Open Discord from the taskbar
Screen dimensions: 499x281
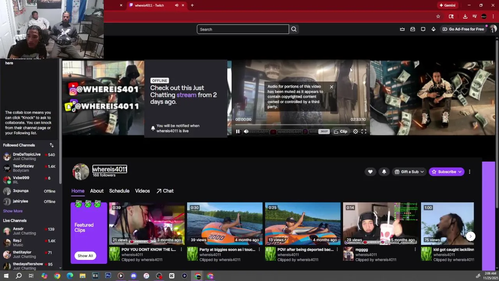pos(133,276)
